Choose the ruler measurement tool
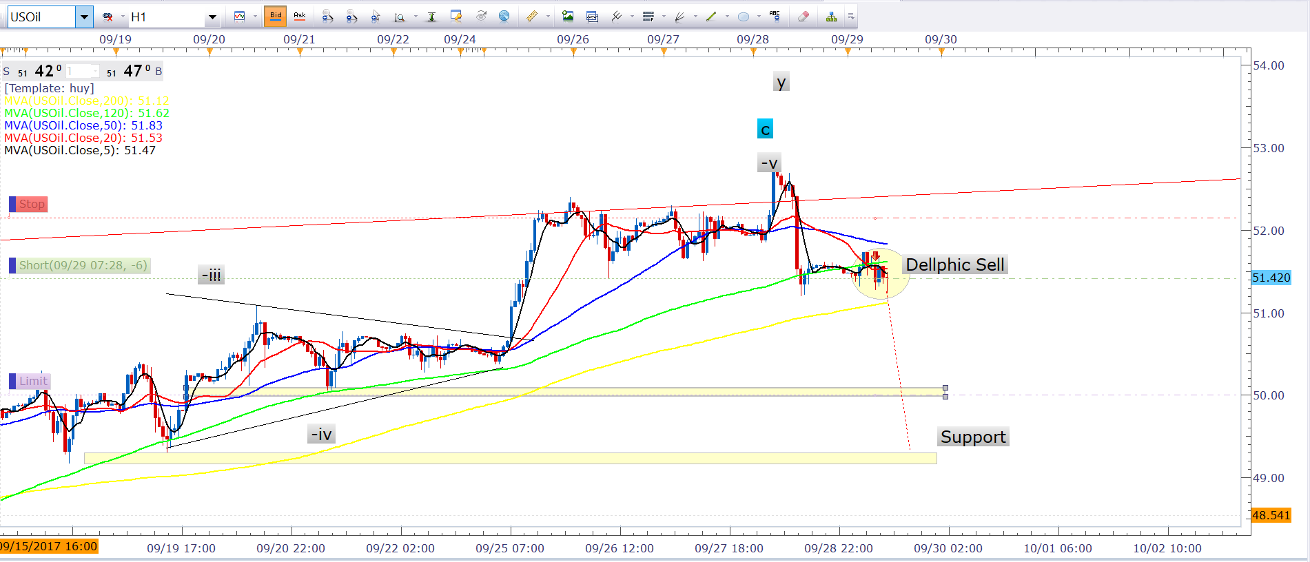 pyautogui.click(x=531, y=17)
